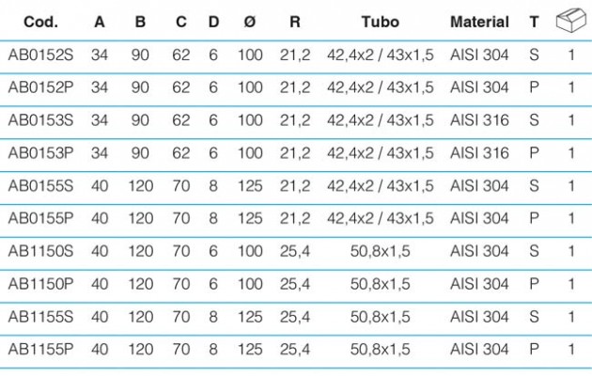Click the 50,8x1,5 tube in AB1150S row
Image resolution: width=592 pixels, height=376 pixels.
(x=380, y=252)
